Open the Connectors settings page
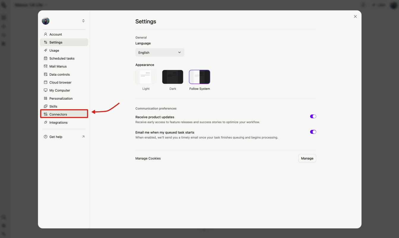The width and height of the screenshot is (399, 238). point(58,114)
